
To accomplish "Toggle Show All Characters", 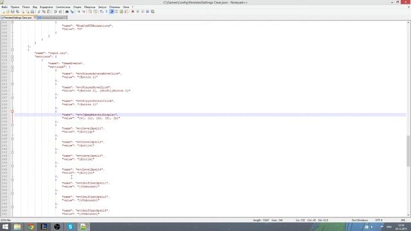I will pyautogui.click(x=107, y=12).
